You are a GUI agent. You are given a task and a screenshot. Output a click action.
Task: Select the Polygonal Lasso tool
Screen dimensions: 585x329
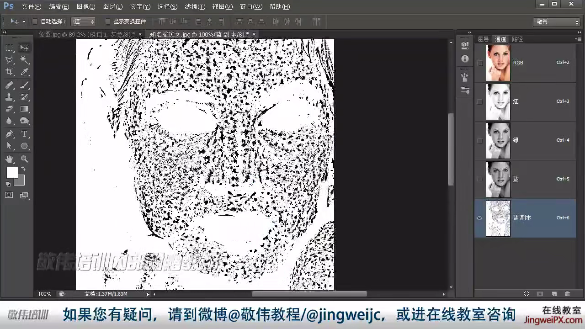(9, 60)
